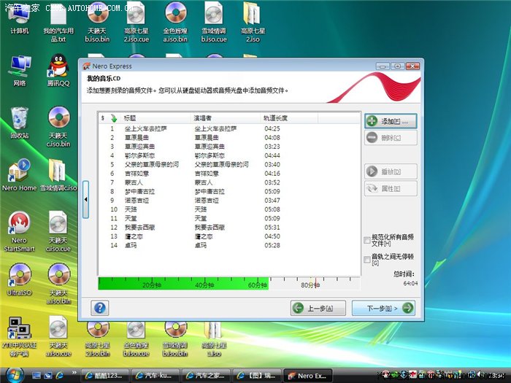Screen dimensions: 511x383
Task: Select 金色辉煌 a.iso.bin desktop file
Action: point(175,22)
